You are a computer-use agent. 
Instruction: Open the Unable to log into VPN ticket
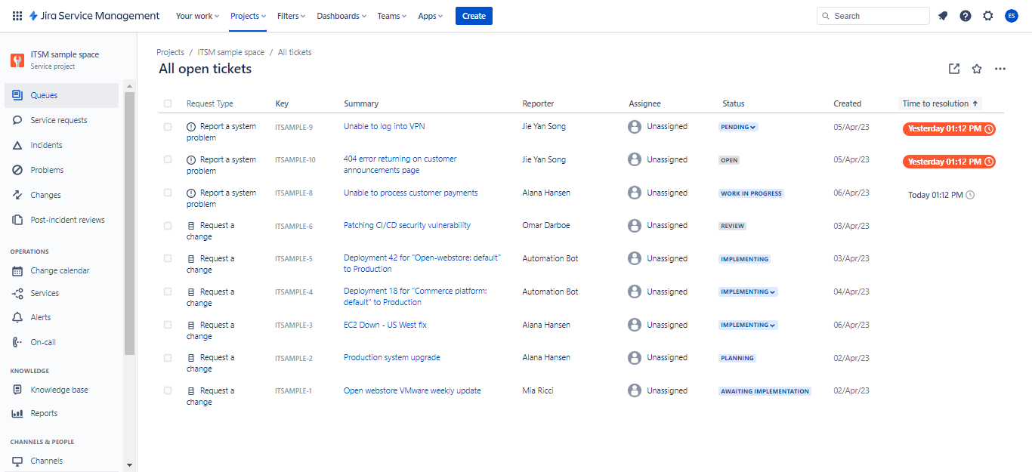(384, 126)
